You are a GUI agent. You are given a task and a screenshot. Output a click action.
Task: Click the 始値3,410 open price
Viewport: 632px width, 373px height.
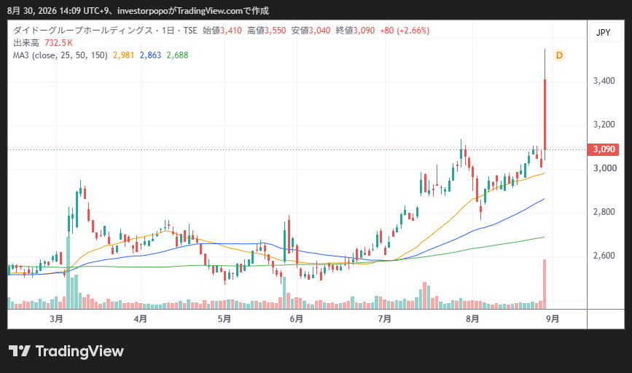pyautogui.click(x=222, y=31)
